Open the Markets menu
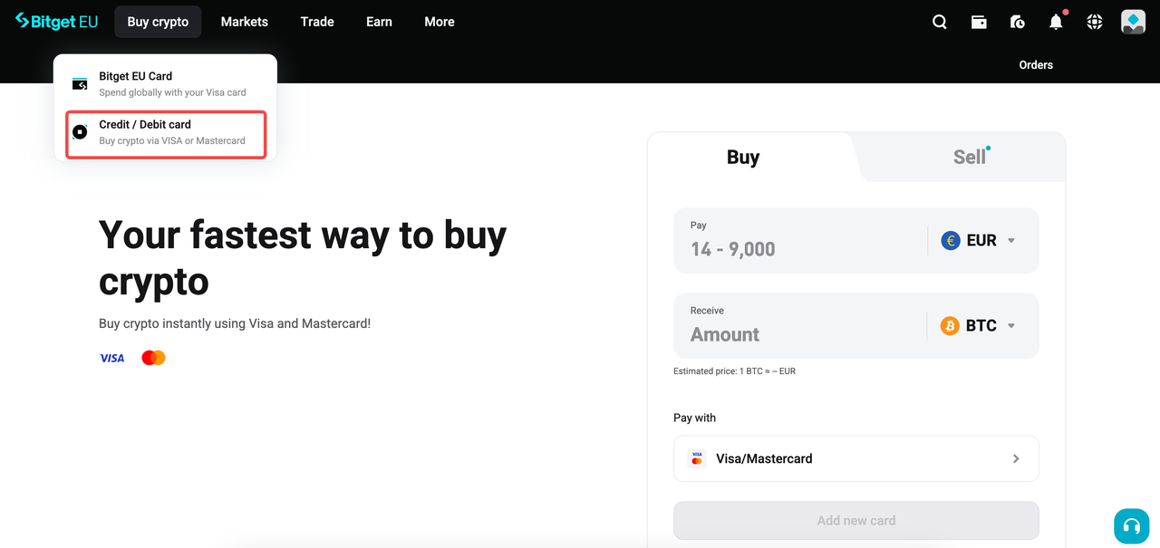Viewport: 1160px width, 548px height. click(x=245, y=22)
